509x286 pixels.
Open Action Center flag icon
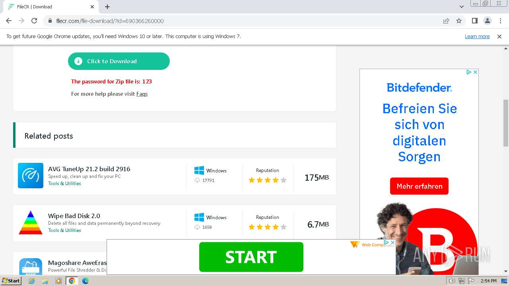click(471, 281)
